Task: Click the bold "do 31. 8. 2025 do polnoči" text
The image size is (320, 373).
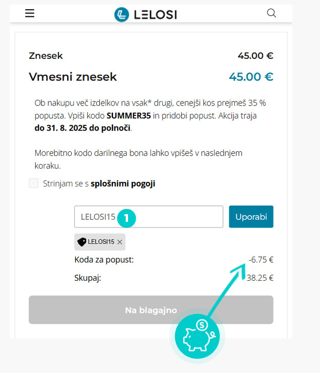Action: click(x=83, y=128)
